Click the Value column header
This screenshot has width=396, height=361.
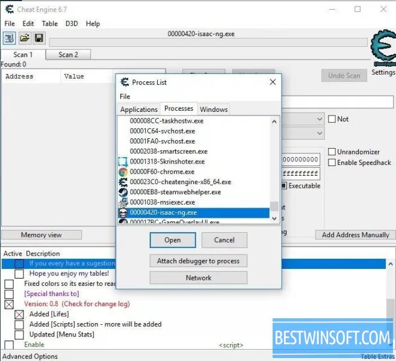tap(87, 76)
